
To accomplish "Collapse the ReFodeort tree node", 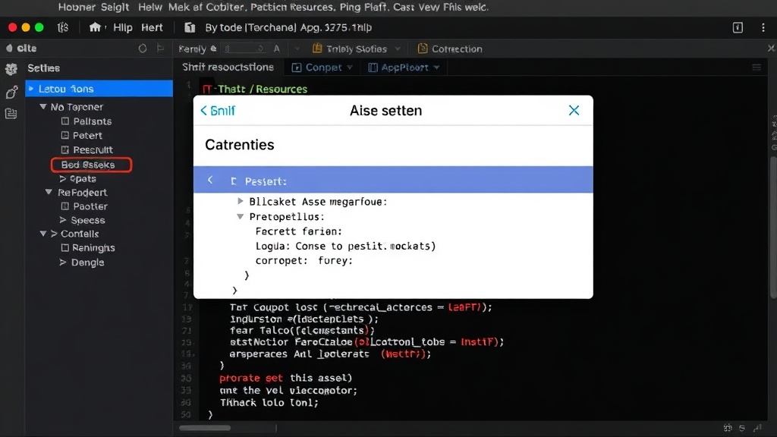I will pyautogui.click(x=49, y=192).
